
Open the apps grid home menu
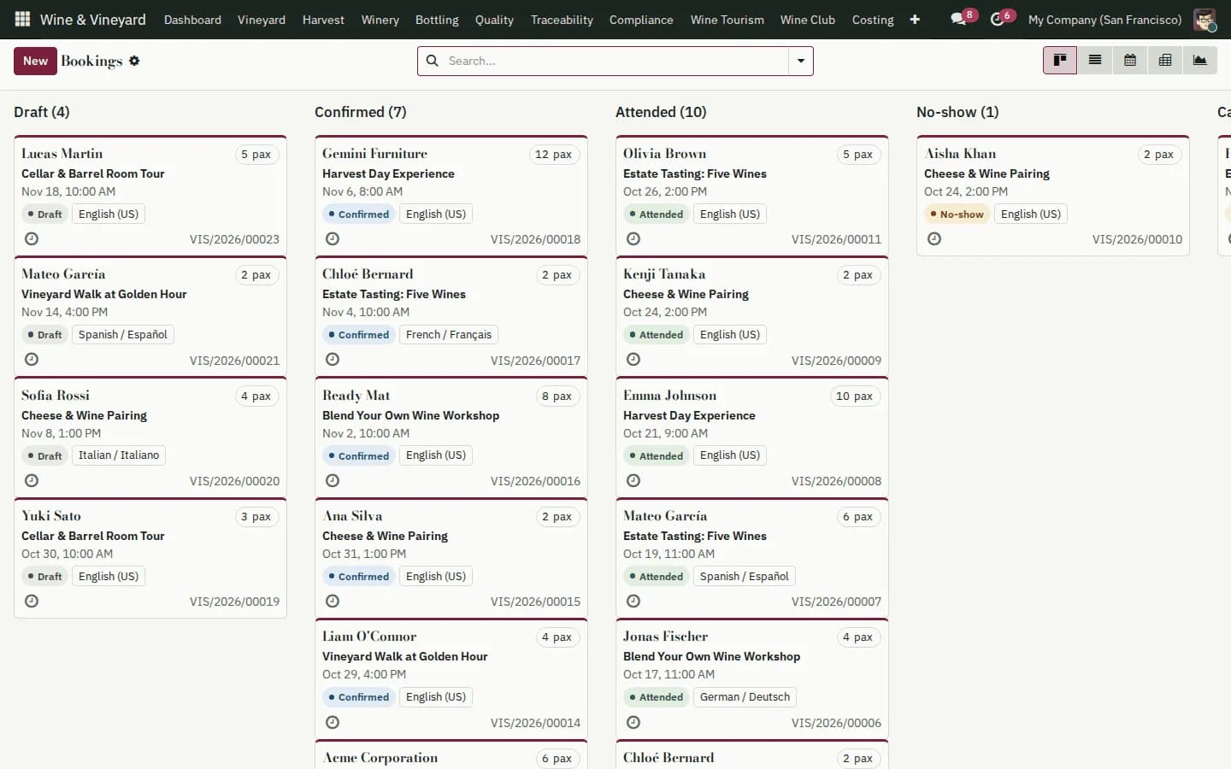coord(23,19)
